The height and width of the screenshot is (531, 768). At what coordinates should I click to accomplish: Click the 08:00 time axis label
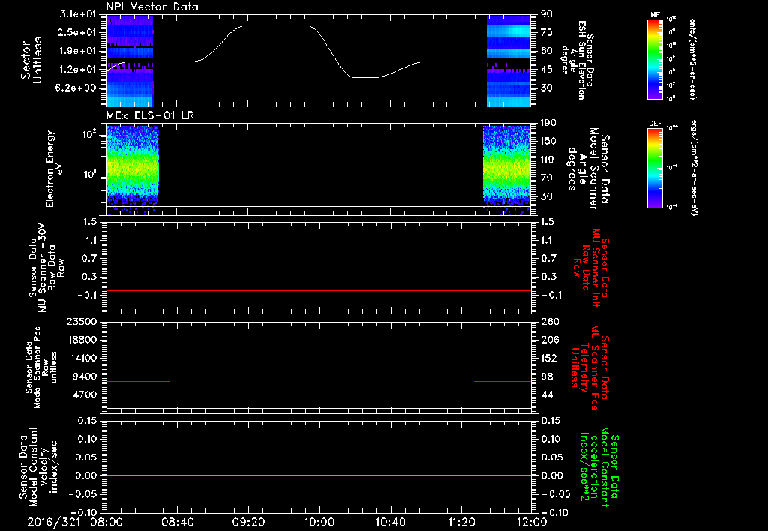point(106,522)
